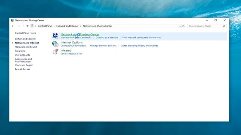
Task: Select Network and Internet in sidebar
Action: tap(27, 43)
